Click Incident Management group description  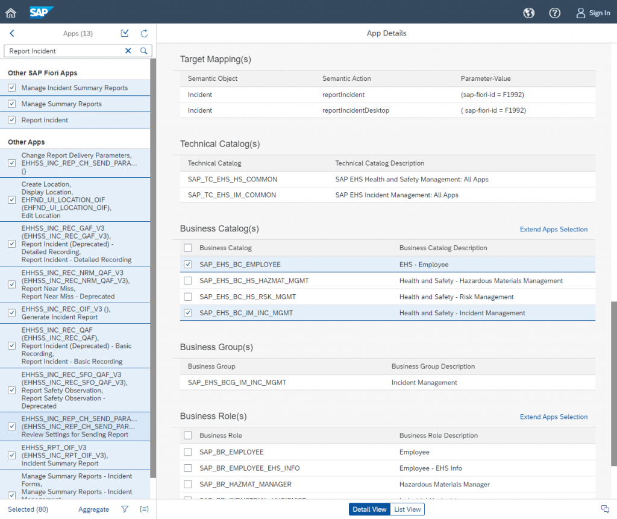pos(424,382)
